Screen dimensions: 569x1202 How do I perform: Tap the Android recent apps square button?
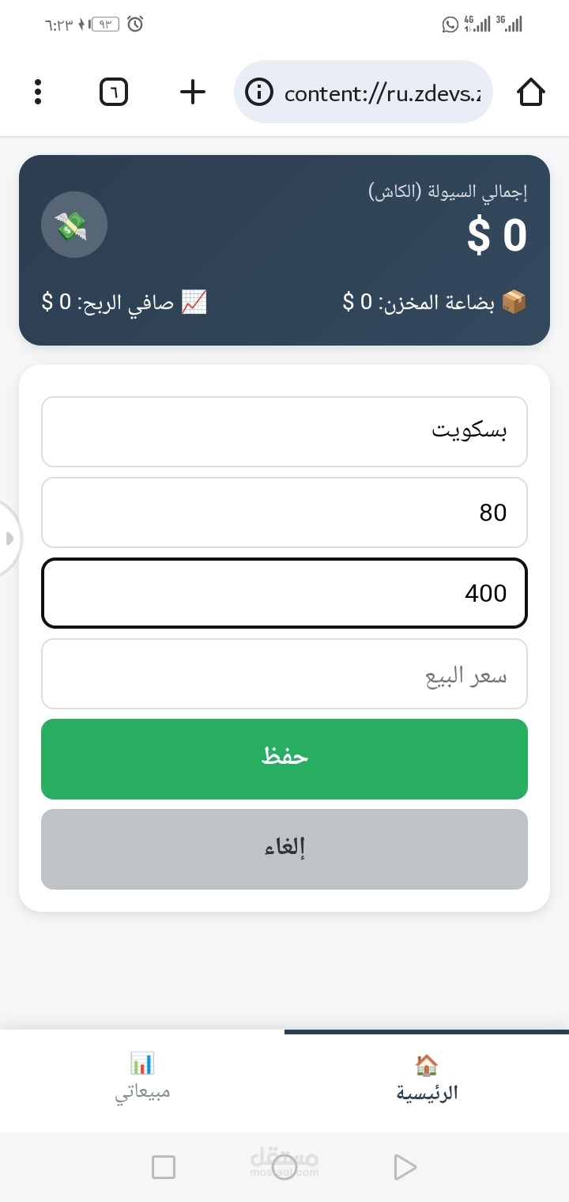click(163, 1166)
